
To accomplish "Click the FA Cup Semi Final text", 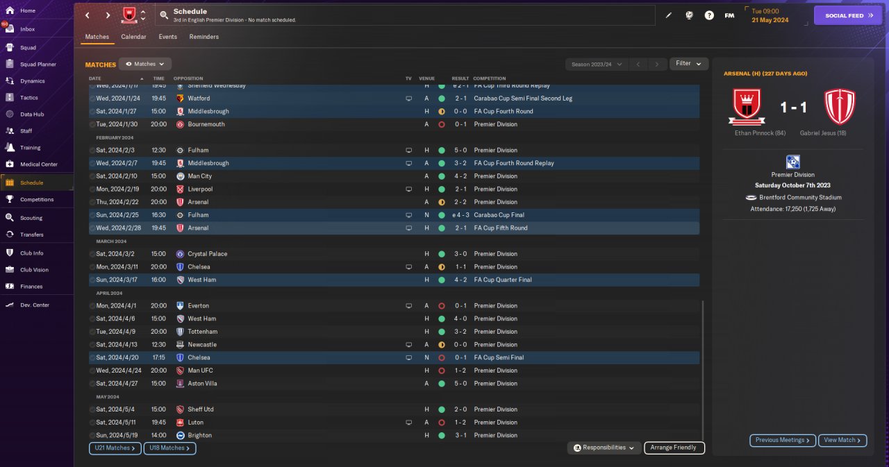I will click(499, 358).
